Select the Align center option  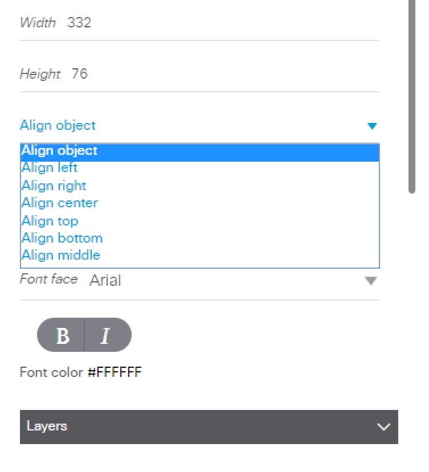point(59,203)
